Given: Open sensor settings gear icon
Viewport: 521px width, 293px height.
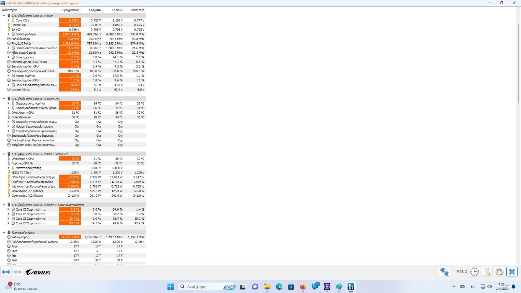Looking at the screenshot, I should click(500, 272).
